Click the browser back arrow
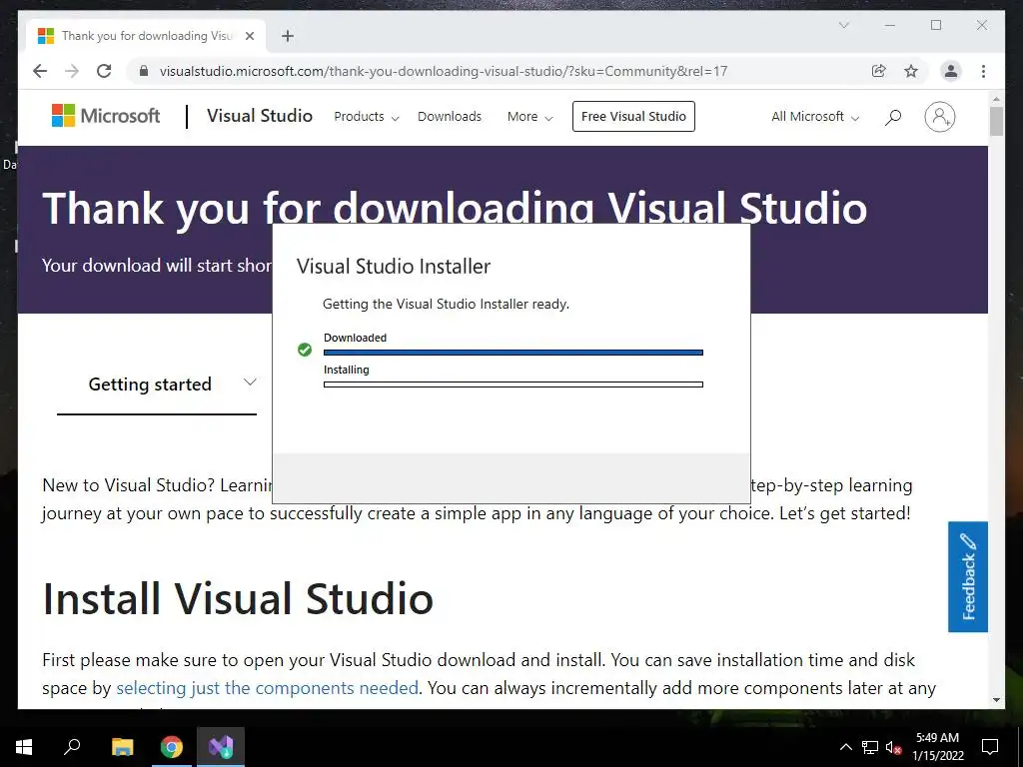 [40, 71]
